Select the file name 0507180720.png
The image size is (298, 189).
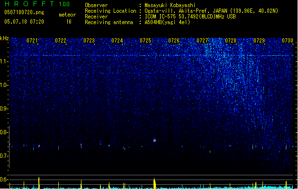24,12
